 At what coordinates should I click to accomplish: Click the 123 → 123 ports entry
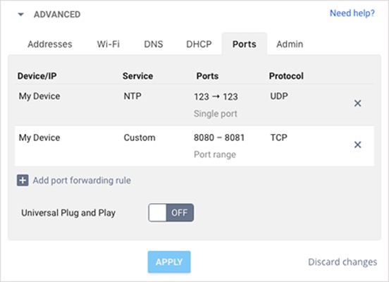(216, 97)
